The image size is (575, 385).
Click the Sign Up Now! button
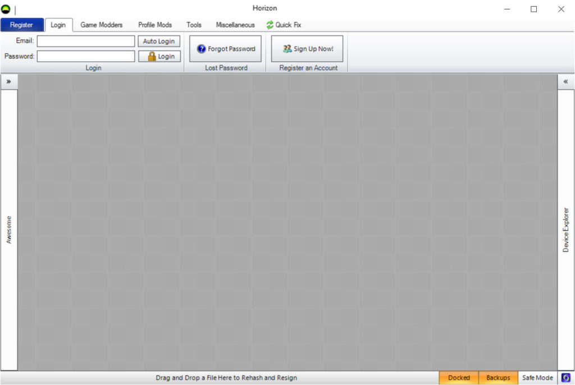pos(307,49)
